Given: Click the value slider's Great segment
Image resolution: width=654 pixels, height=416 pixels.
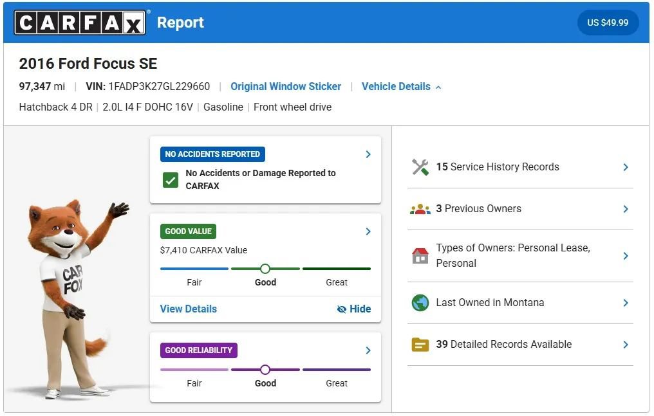Looking at the screenshot, I should click(x=337, y=269).
